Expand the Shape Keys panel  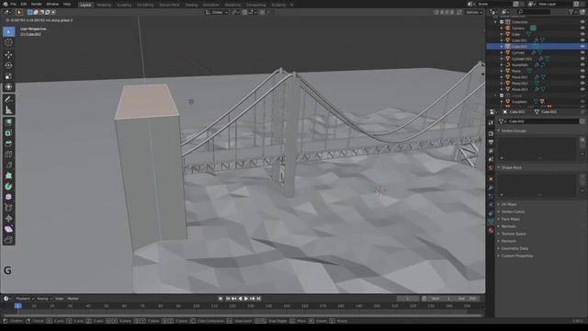pyautogui.click(x=512, y=167)
